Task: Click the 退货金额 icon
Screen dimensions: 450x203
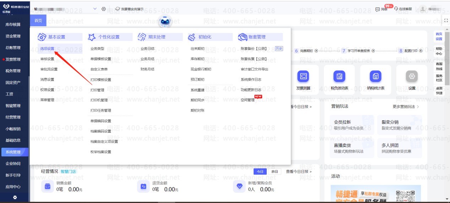Action: (143, 186)
